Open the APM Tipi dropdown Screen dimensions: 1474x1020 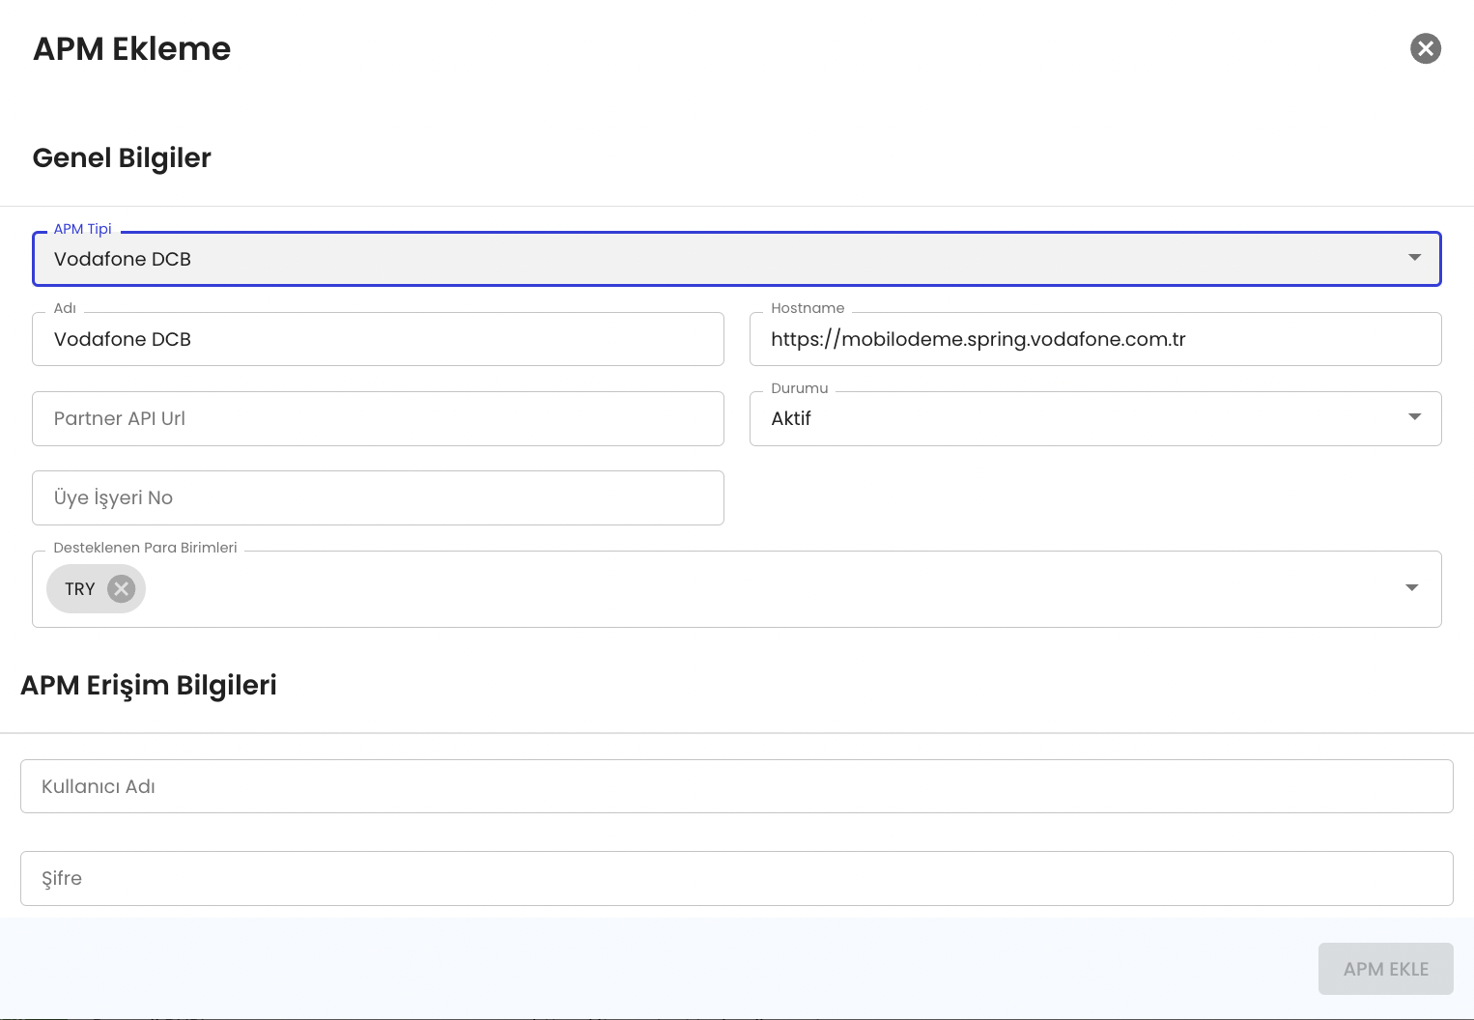coord(736,259)
